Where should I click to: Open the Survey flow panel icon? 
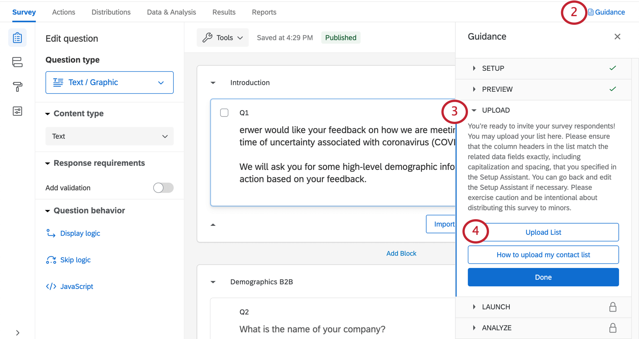click(x=17, y=62)
